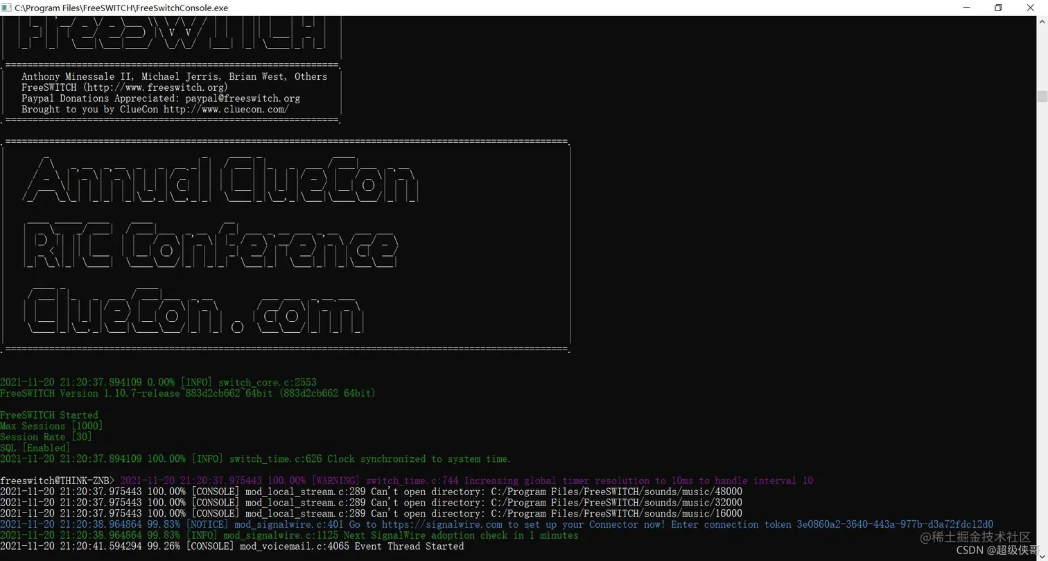Click the 'Max Sessions [1000]' line

point(51,426)
